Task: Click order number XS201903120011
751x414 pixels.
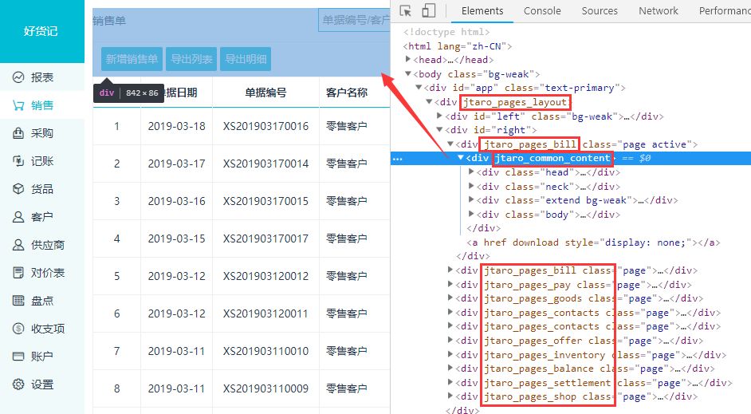Action: point(265,313)
